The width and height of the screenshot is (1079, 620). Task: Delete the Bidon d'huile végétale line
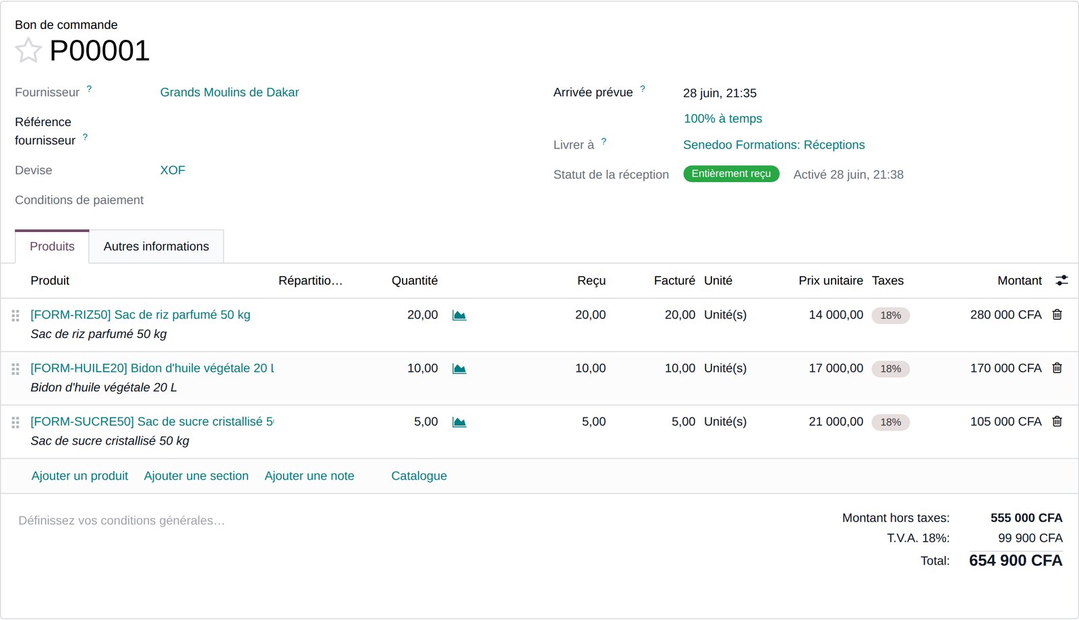pyautogui.click(x=1057, y=368)
